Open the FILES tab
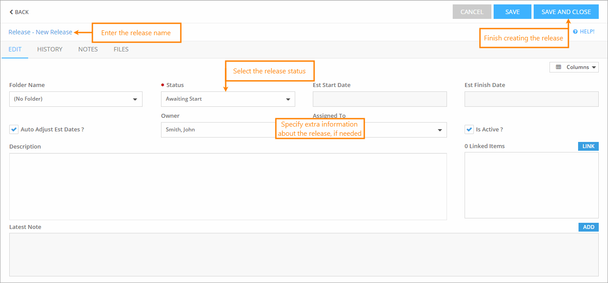Viewport: 608px width, 283px height. coord(121,49)
